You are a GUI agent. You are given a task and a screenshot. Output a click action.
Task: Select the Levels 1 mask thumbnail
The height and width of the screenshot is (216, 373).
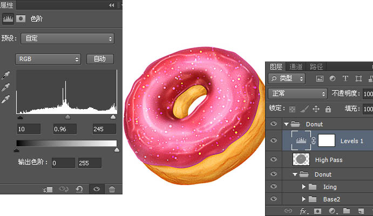point(327,140)
